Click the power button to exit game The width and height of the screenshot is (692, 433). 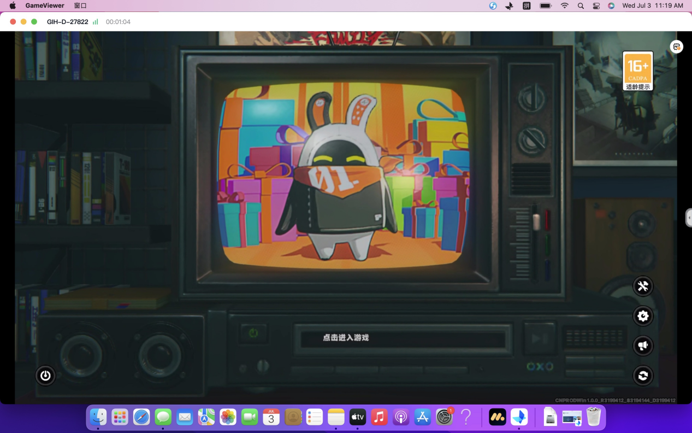45,376
